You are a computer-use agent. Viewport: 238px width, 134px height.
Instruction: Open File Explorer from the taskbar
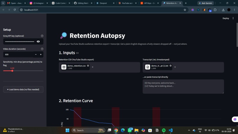(136, 130)
